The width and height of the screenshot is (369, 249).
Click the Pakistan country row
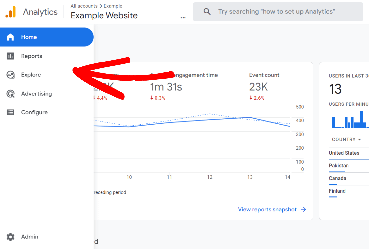[x=339, y=166]
